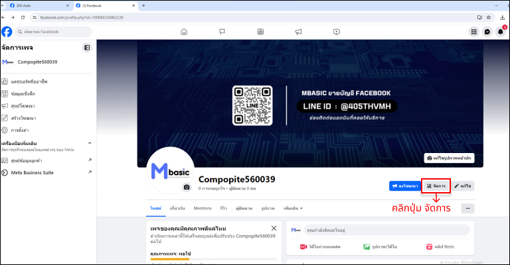Click the cover photo banner image
510x265 pixels.
310,104
